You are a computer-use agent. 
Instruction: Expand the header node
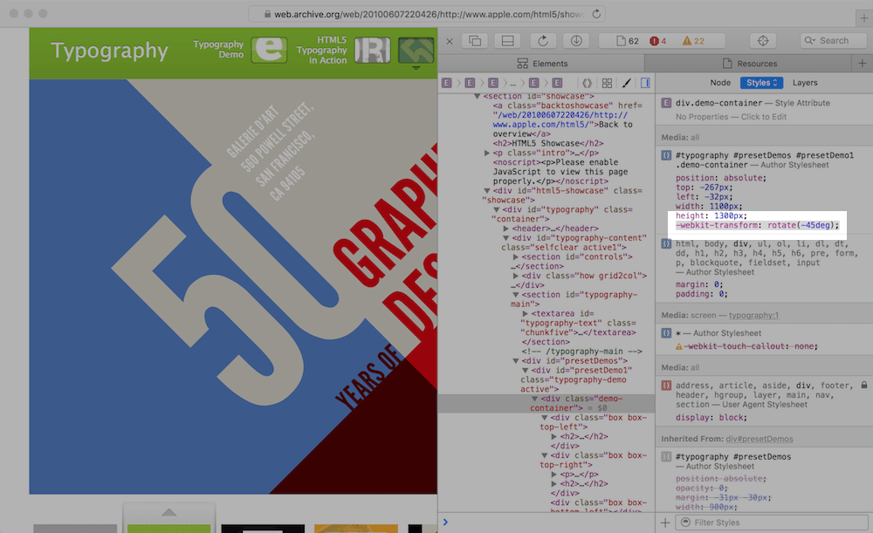(505, 229)
